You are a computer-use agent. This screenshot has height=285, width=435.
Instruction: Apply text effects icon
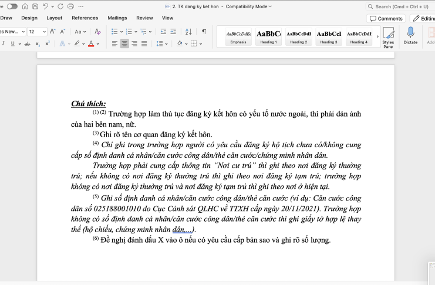62,43
